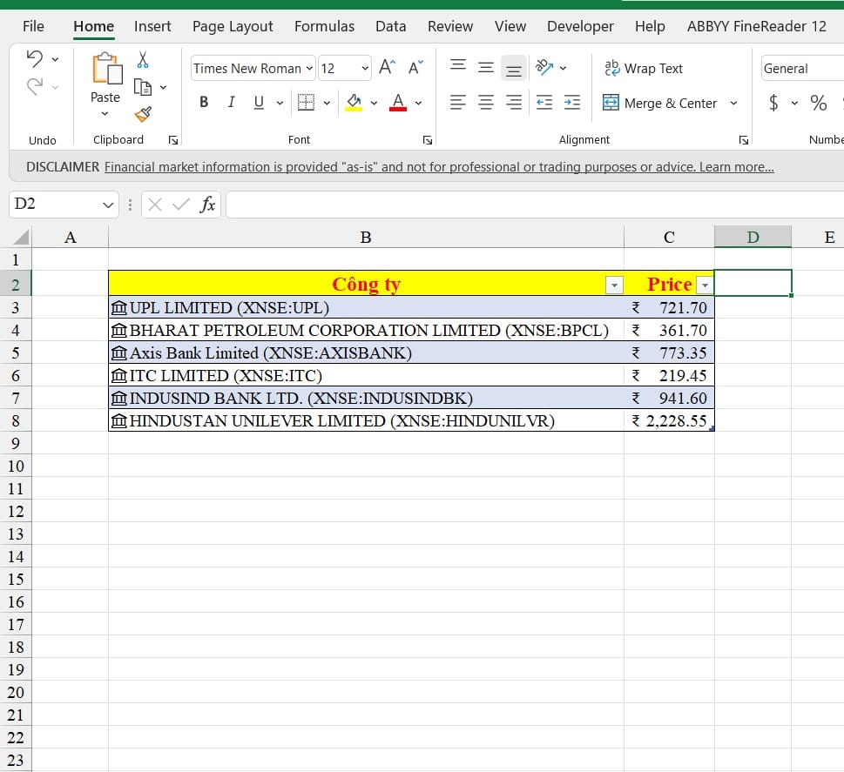Image resolution: width=844 pixels, height=772 pixels.
Task: Align text left
Action: [458, 102]
